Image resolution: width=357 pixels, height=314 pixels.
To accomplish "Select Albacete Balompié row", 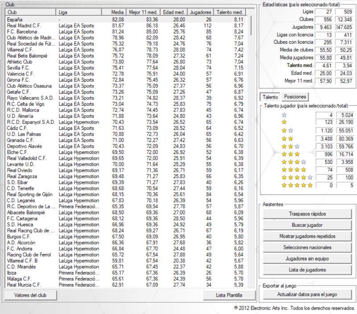I will [127, 212].
